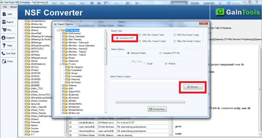Select (Notes_Contacts) in main tree
262x138 pixels.
[39, 101]
